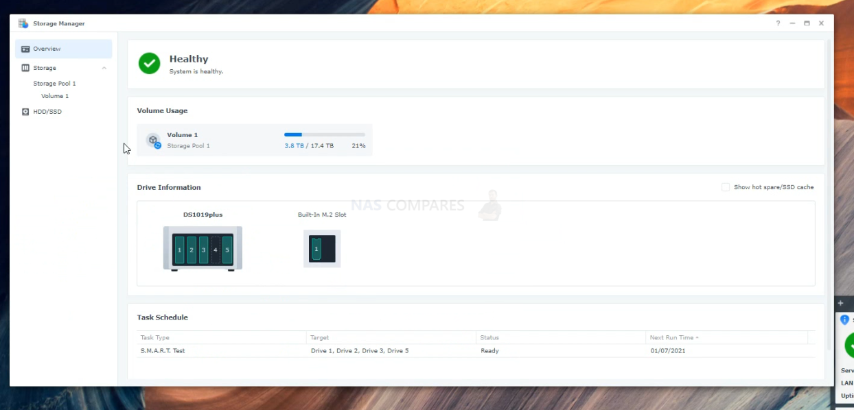This screenshot has height=410, width=854.
Task: Click the 01/07/2021 next run date
Action: (x=668, y=350)
